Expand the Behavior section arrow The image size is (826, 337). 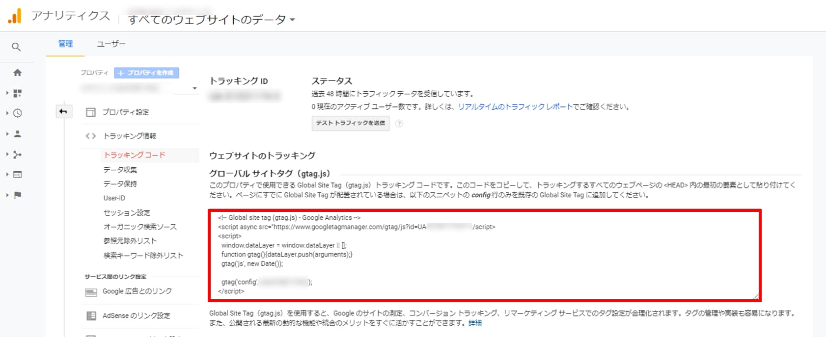coord(7,175)
